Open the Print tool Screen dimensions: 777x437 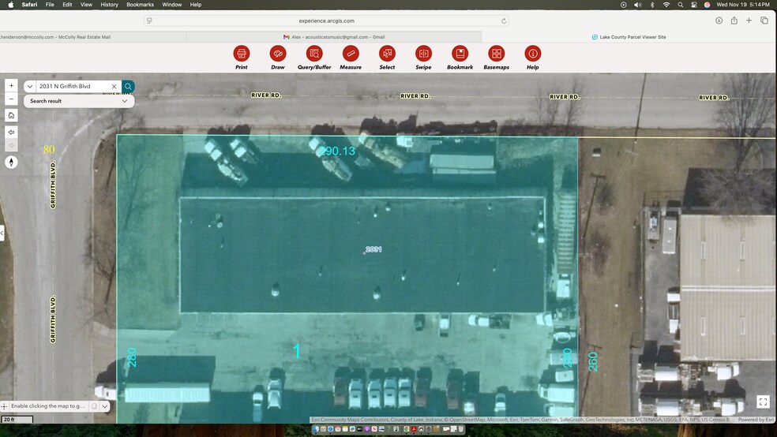pos(242,54)
